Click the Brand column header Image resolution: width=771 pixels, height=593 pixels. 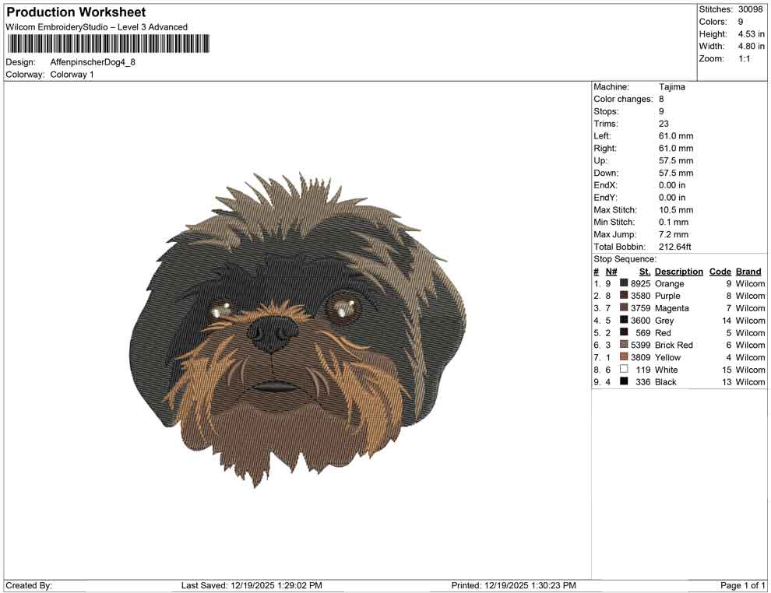pyautogui.click(x=748, y=271)
